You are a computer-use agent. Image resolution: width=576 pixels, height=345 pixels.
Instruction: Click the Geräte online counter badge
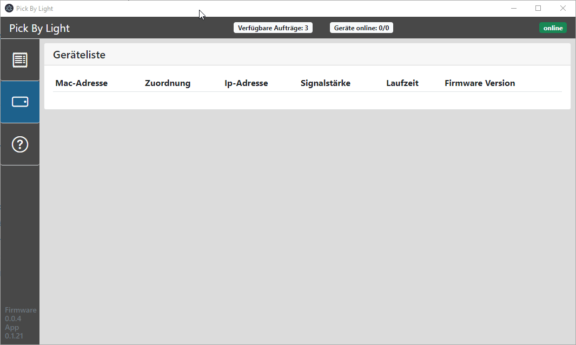tap(361, 28)
